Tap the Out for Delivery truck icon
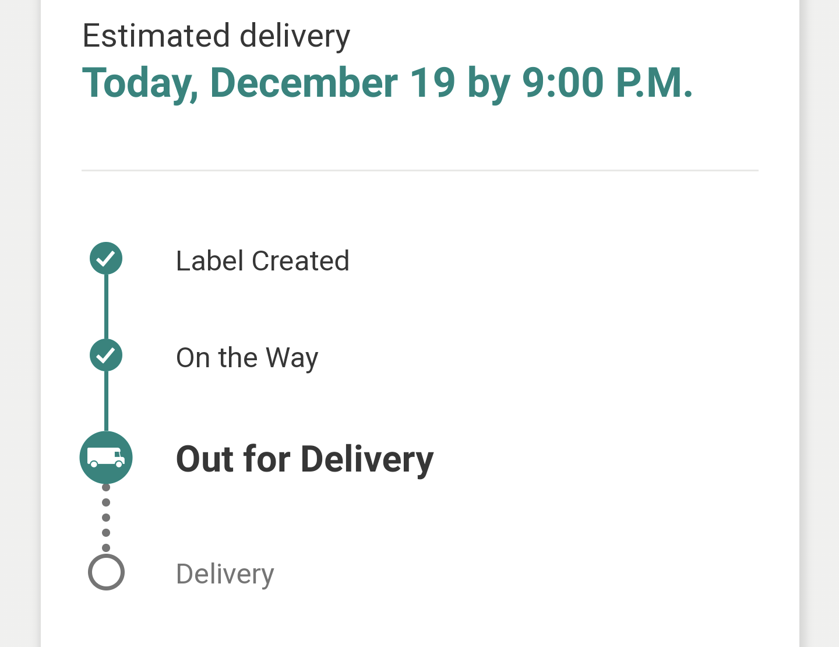 (106, 458)
